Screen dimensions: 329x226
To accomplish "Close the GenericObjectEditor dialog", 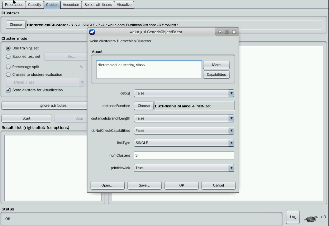I will pos(234,32).
